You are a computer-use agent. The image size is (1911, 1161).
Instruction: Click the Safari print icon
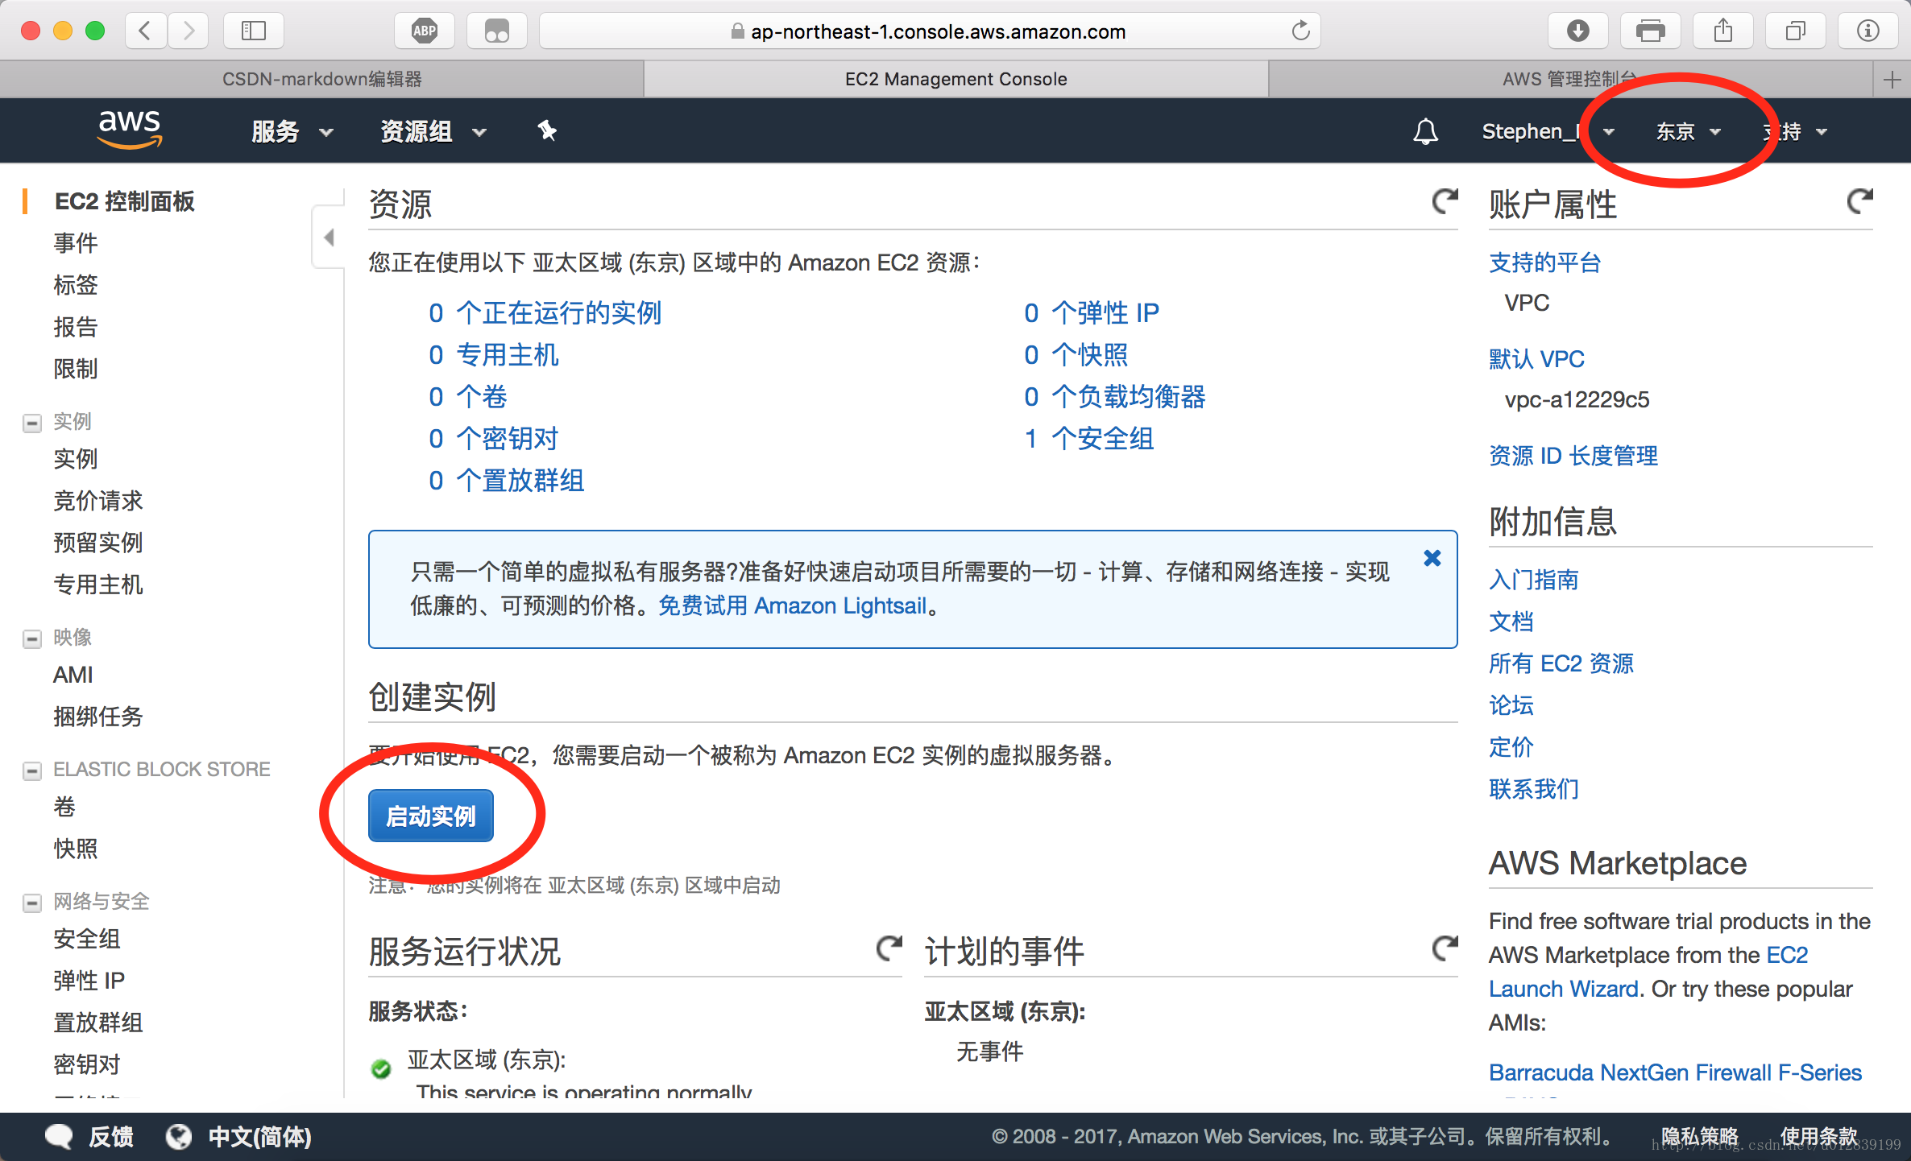(x=1650, y=31)
